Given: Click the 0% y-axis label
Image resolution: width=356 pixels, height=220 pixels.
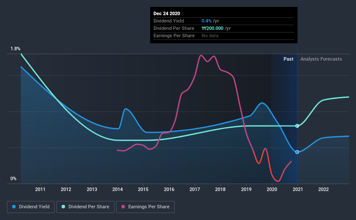Looking at the screenshot, I should point(13,179).
